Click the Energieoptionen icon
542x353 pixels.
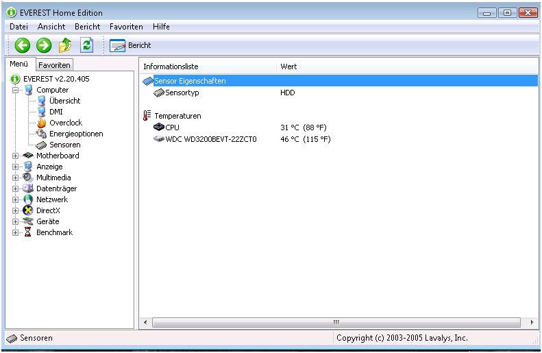coord(42,134)
